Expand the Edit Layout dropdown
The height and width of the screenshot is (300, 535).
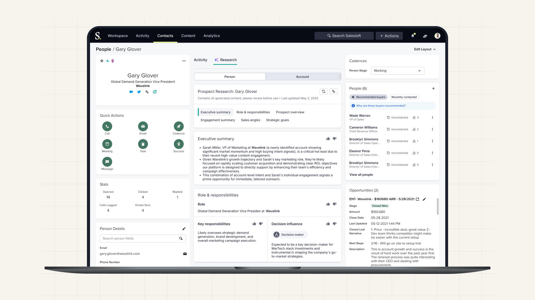425,49
